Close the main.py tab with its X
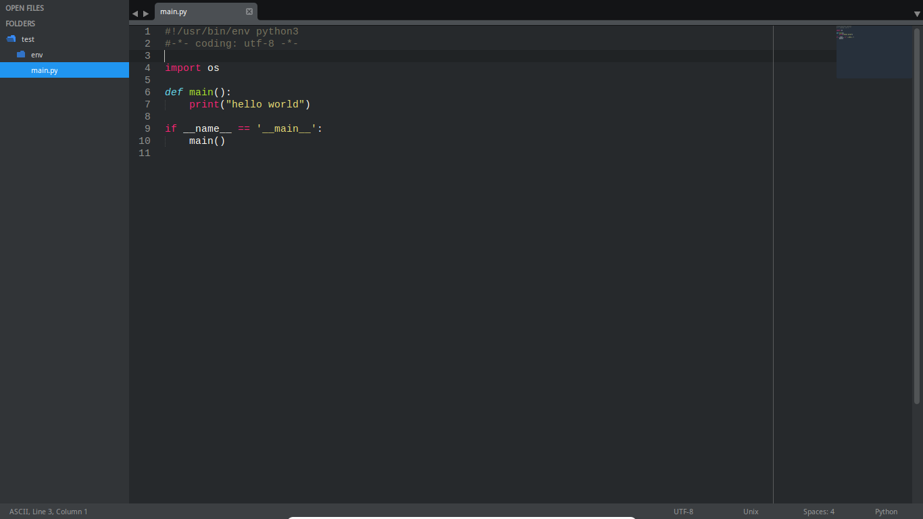Image resolution: width=923 pixels, height=519 pixels. point(249,11)
